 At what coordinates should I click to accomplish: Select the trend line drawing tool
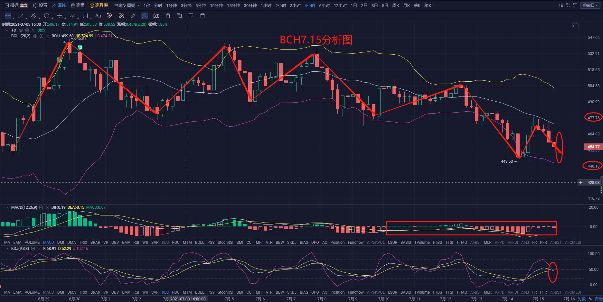21,16
